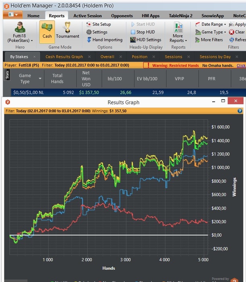Toggle the Stats side panel
The height and width of the screenshot is (282, 246).
point(7,75)
